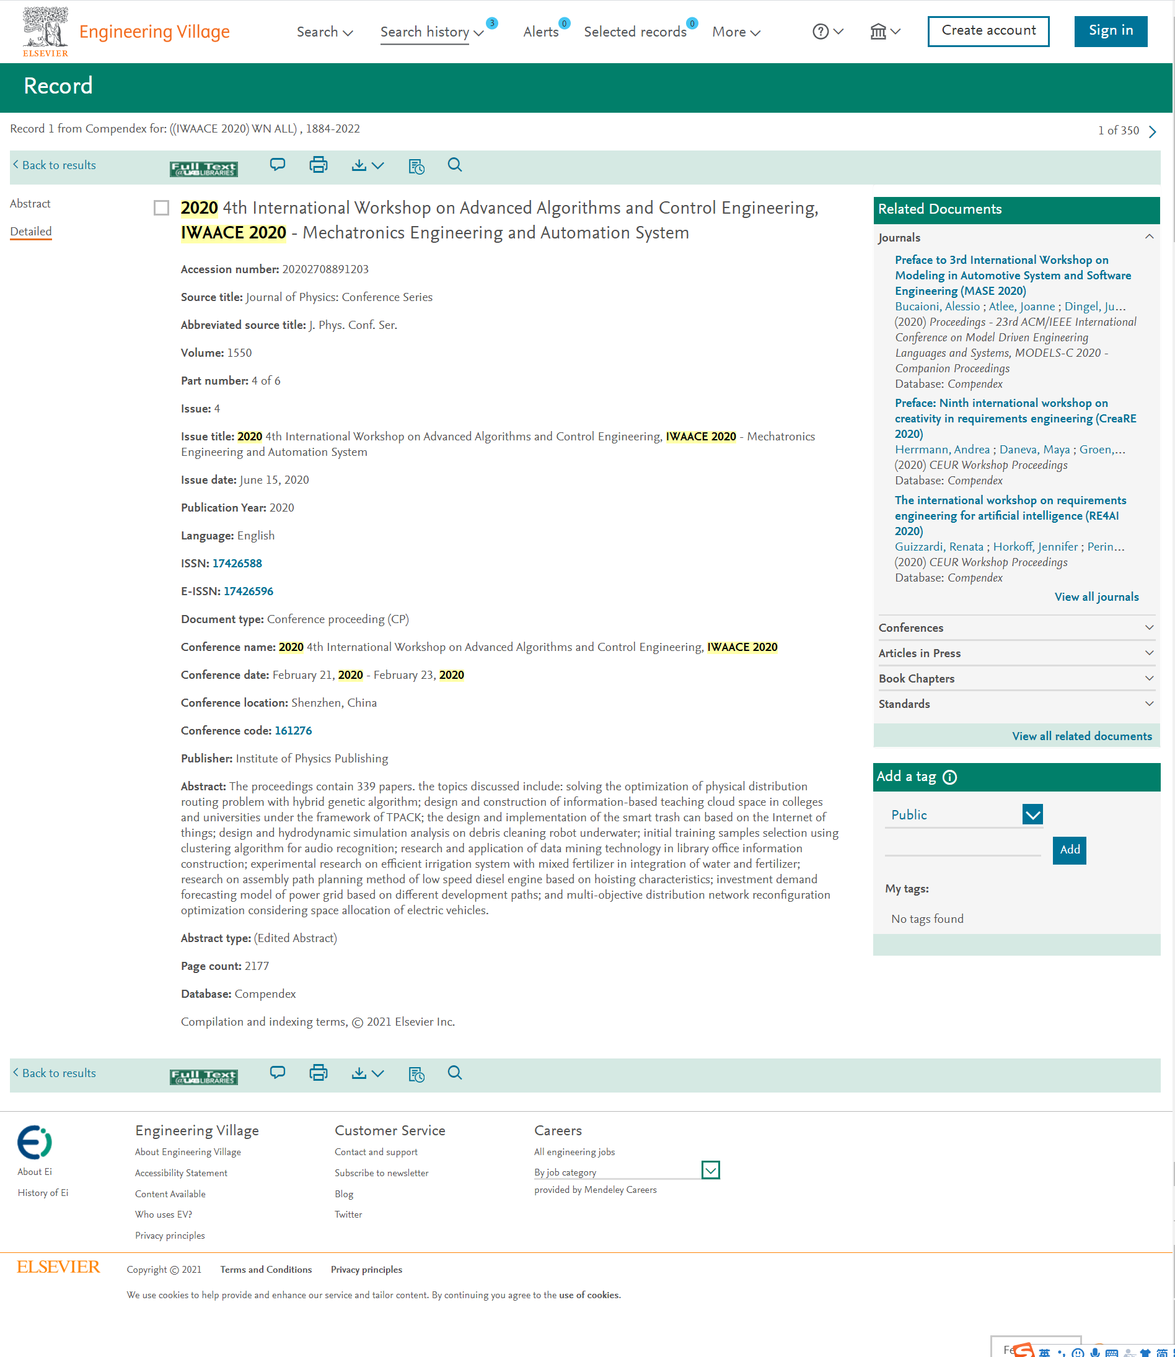Open ISSN 17426588 link
Viewport: 1175px width, 1357px height.
237,564
